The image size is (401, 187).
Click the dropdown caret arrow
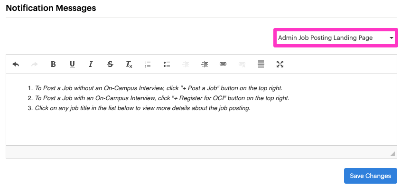(392, 38)
